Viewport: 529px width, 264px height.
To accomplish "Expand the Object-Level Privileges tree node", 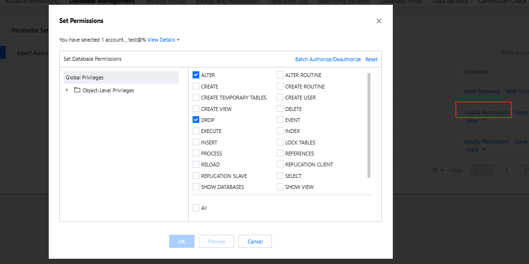I will (67, 90).
